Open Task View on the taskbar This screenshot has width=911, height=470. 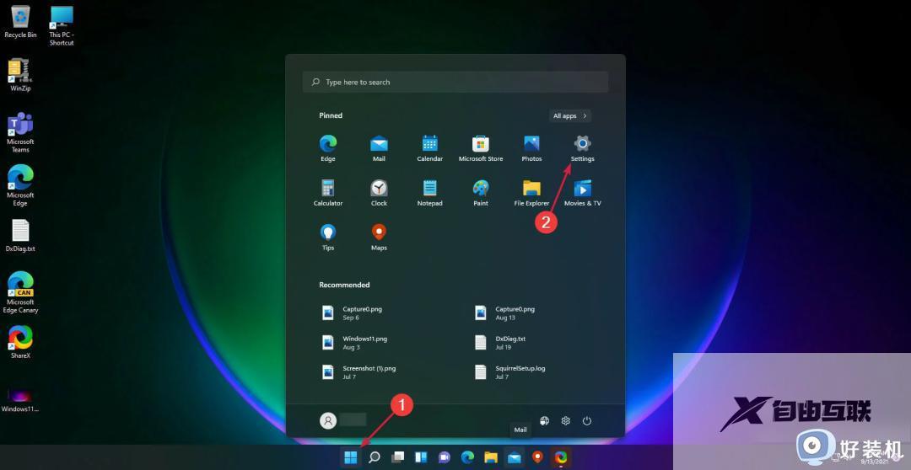click(x=397, y=457)
